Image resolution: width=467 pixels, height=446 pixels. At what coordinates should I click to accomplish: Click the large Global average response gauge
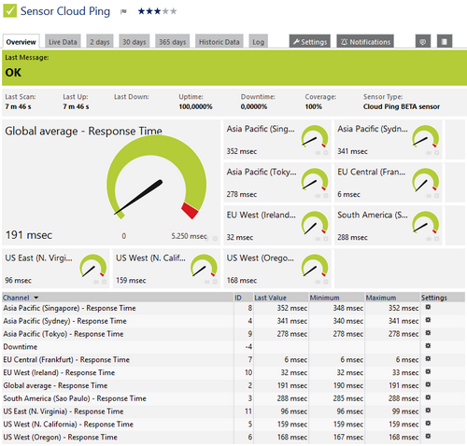(x=156, y=177)
